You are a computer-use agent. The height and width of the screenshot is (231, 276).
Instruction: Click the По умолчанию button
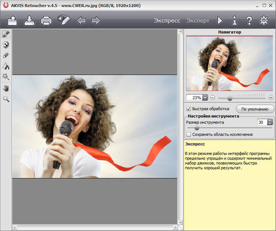(x=255, y=109)
